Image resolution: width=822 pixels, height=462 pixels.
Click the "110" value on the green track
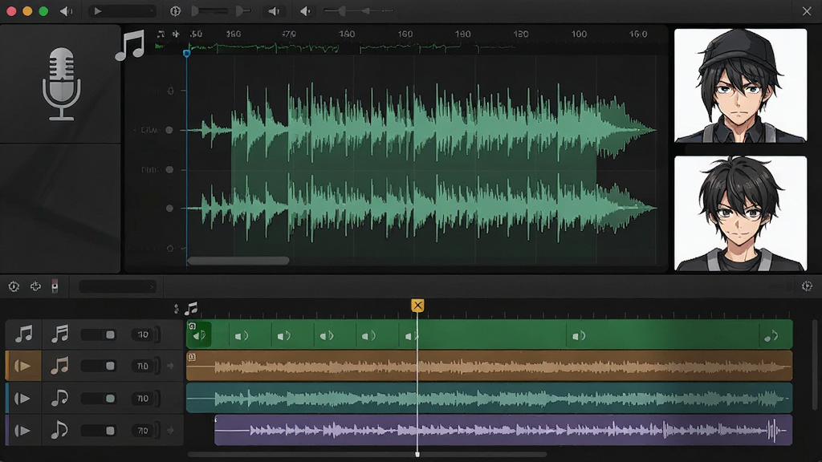(x=143, y=334)
